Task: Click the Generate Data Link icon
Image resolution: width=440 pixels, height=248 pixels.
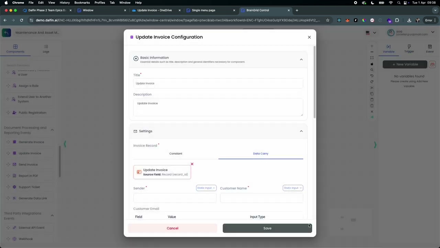Action: click(x=14, y=198)
